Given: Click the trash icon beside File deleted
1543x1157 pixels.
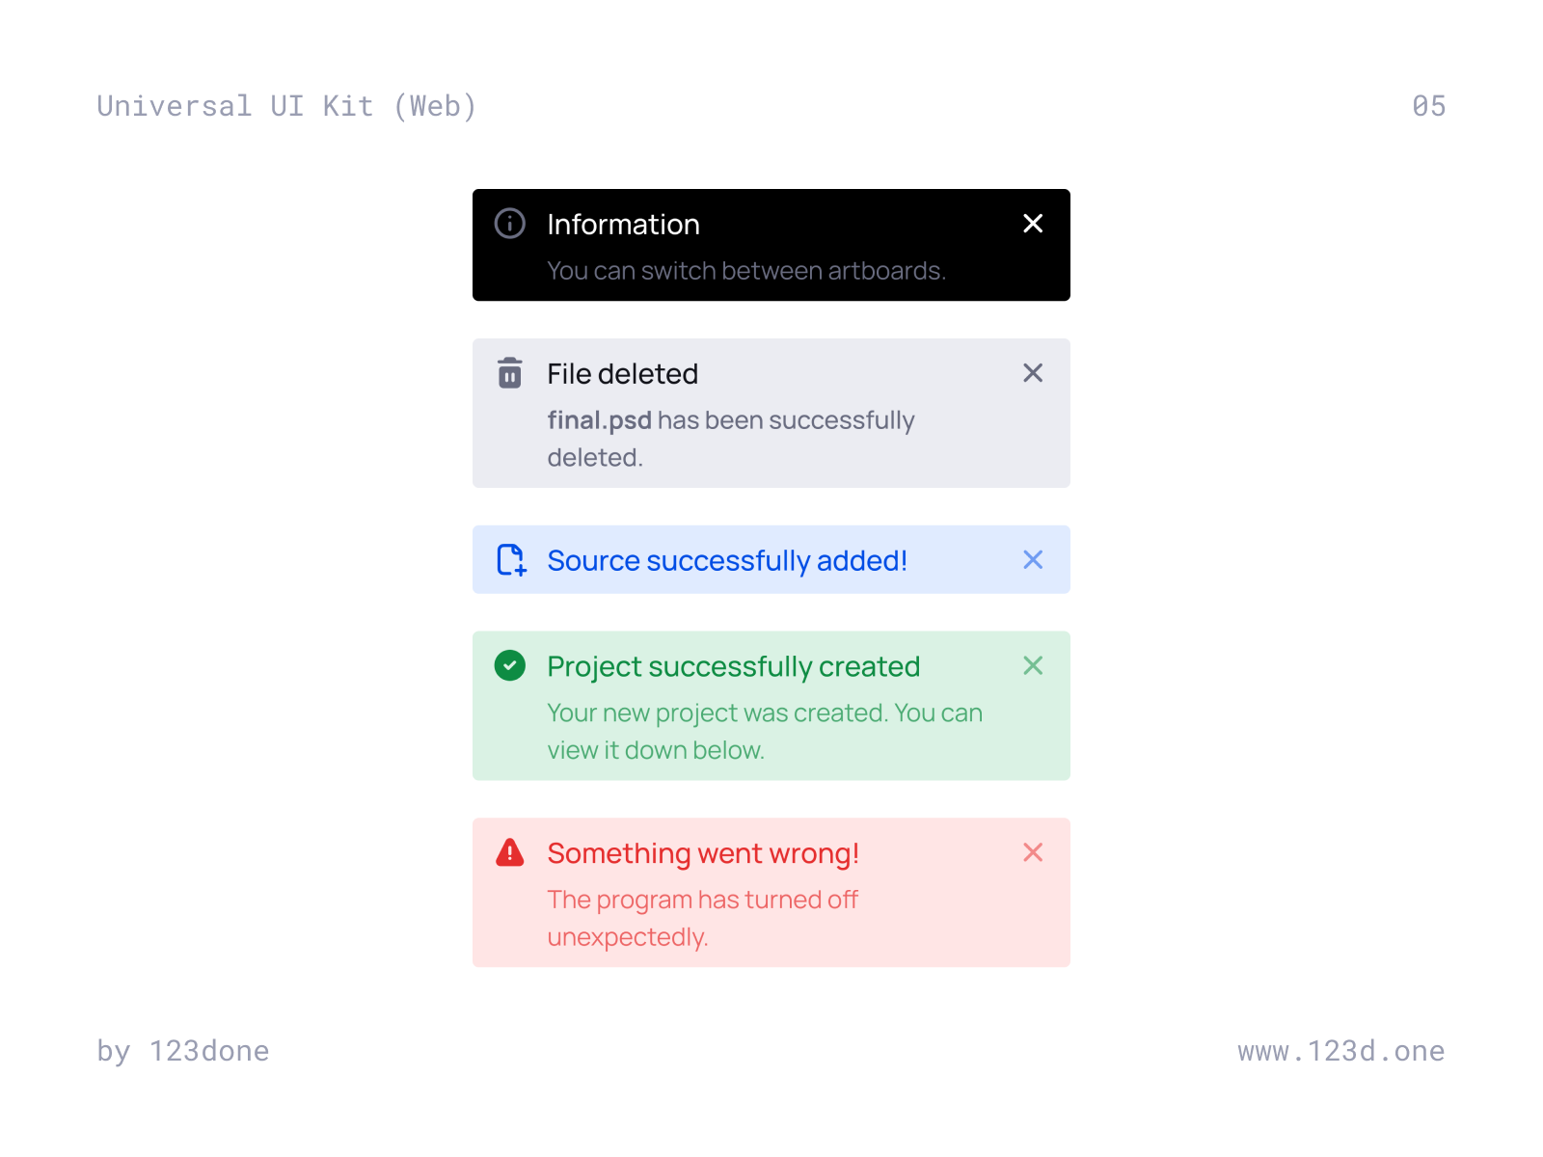Looking at the screenshot, I should click(510, 373).
